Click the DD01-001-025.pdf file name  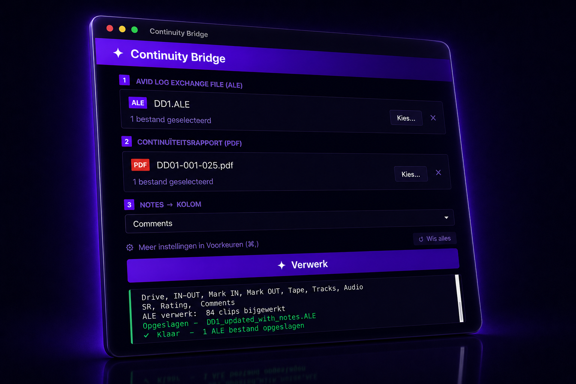[x=195, y=165]
